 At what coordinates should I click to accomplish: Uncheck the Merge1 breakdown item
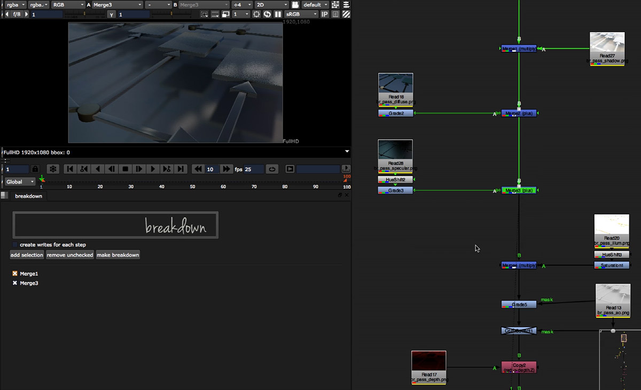15,274
